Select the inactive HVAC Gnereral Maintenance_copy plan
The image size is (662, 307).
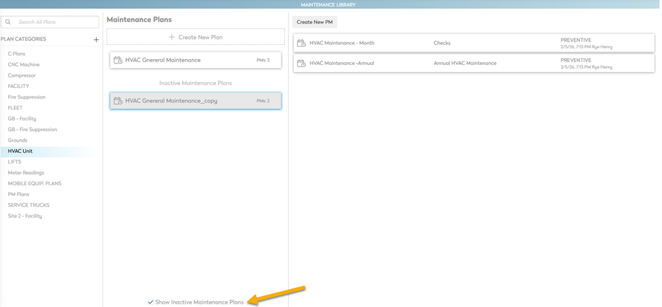tap(195, 101)
